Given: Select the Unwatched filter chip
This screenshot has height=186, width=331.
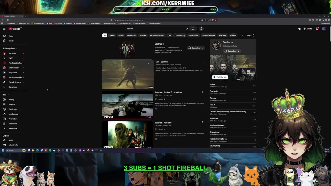Looking at the screenshot, I should 131,35.
